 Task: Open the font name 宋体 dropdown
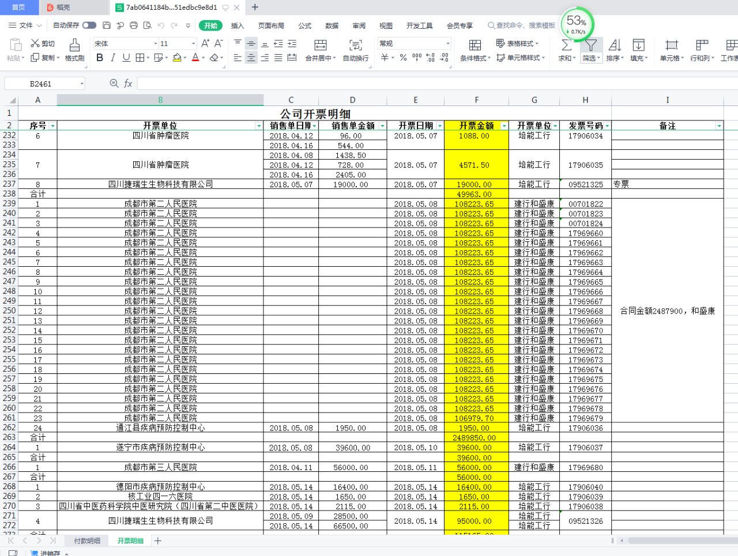coord(155,43)
